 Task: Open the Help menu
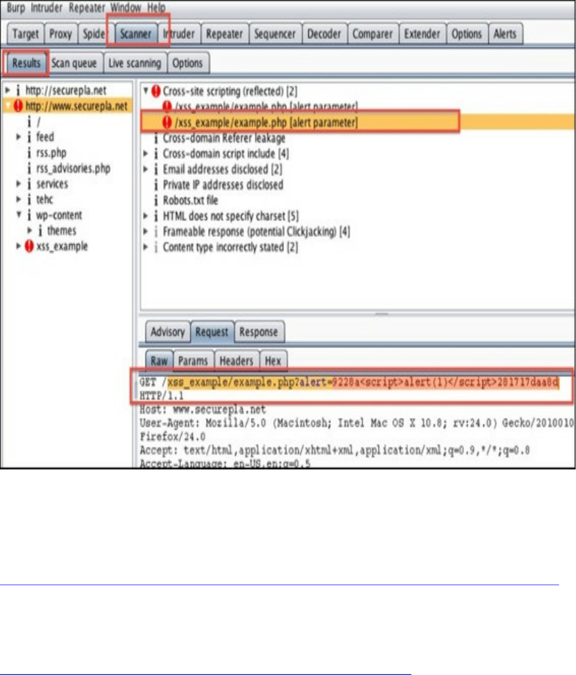click(156, 8)
